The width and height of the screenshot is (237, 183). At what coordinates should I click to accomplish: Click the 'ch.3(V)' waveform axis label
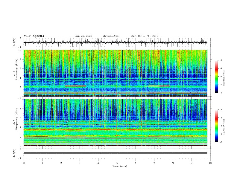click(14, 153)
